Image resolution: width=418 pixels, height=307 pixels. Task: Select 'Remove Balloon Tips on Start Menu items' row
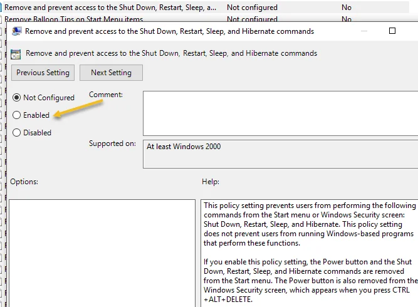click(74, 19)
